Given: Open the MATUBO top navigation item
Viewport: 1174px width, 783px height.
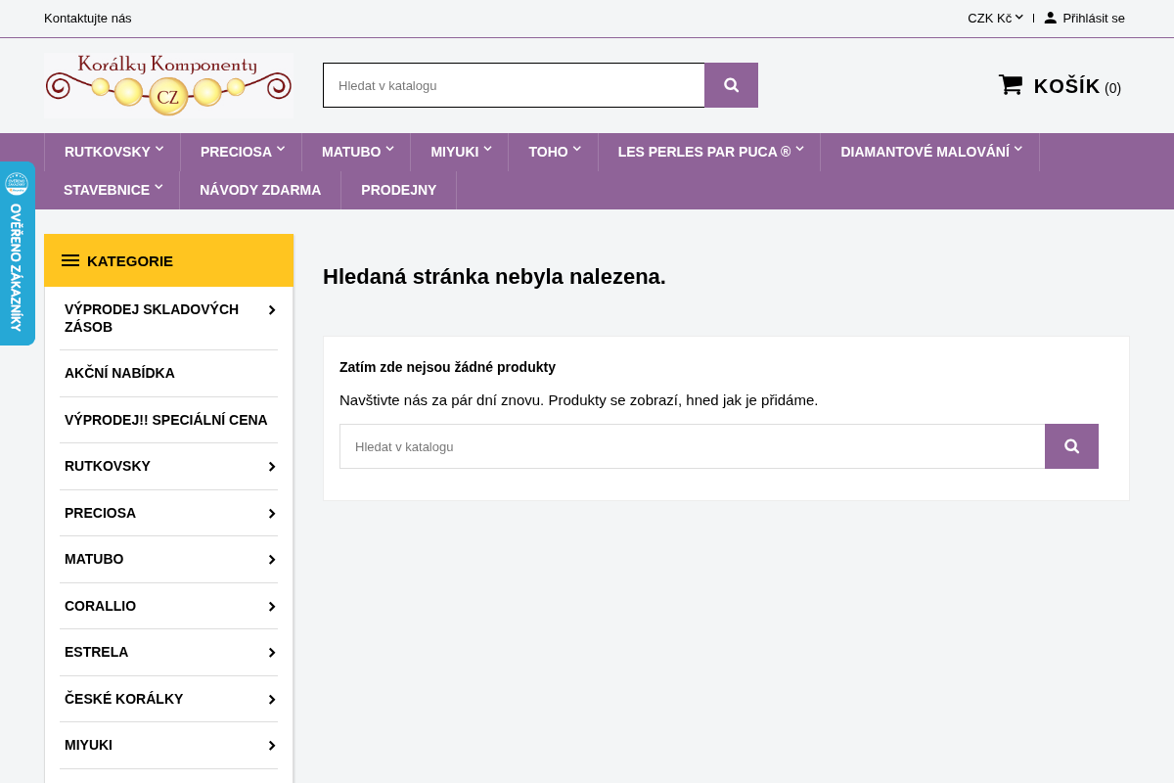Looking at the screenshot, I should coord(351,152).
